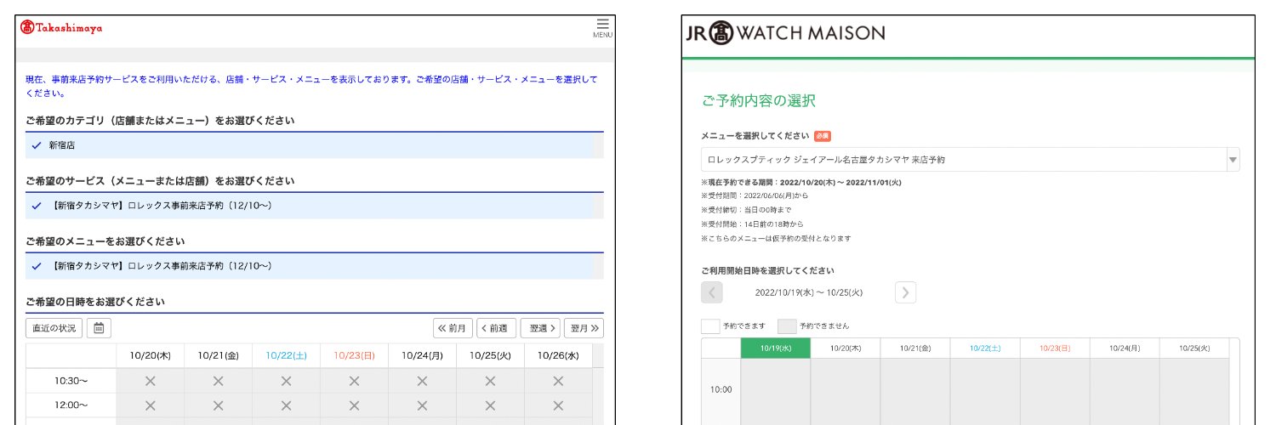Click the 12:00〜 time row label
Viewport: 1276px width, 425px height.
coord(71,405)
